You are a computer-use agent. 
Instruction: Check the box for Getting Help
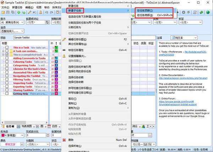(7, 93)
